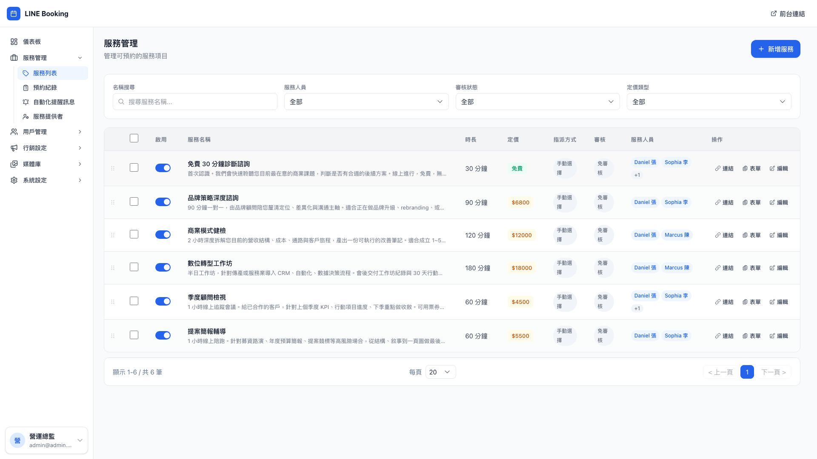This screenshot has height=459, width=817.
Task: Select 服務列表 in the sidebar
Action: tap(53, 73)
